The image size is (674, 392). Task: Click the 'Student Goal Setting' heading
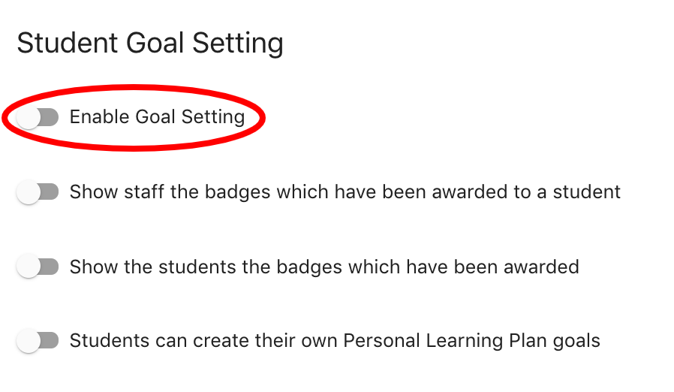click(150, 43)
